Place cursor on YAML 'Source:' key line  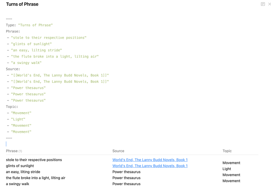coord(13,69)
